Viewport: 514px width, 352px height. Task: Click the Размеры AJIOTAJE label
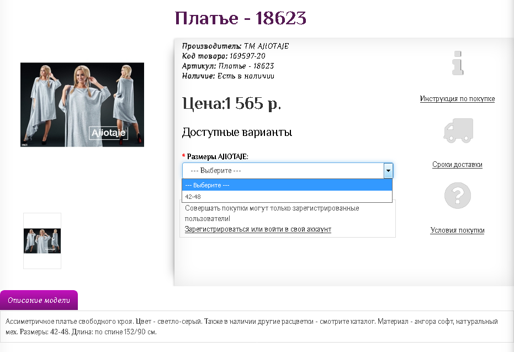[x=218, y=156]
